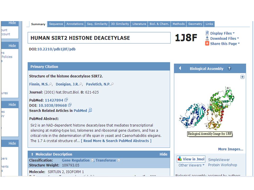Select the Summary tab
254x190 pixels.
(x=38, y=24)
